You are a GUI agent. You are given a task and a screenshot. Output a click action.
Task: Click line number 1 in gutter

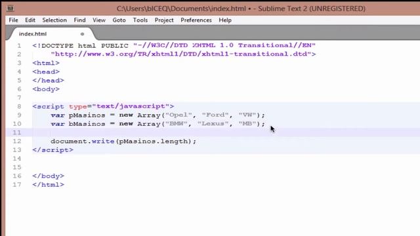click(19, 45)
